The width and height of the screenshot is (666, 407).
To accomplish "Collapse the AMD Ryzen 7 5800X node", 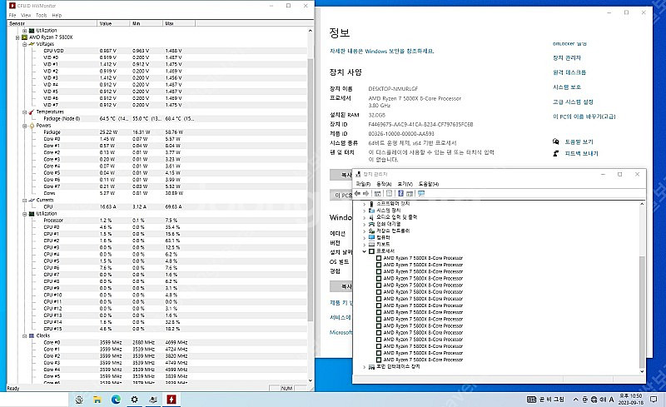I will tap(17, 37).
